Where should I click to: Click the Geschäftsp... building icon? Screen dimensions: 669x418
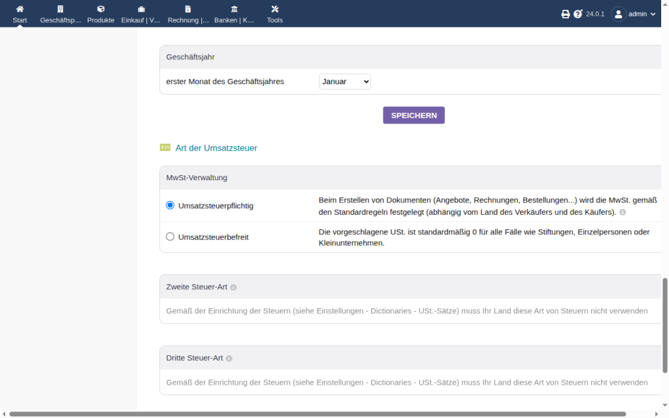coord(60,9)
